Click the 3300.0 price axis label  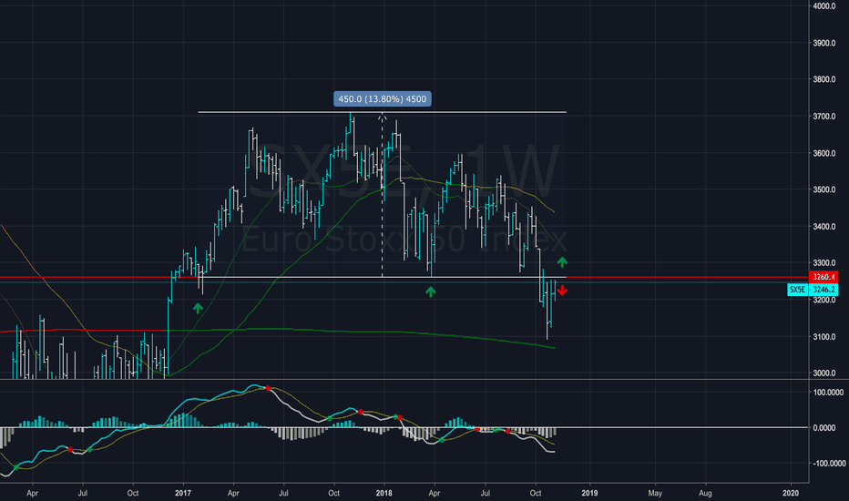point(824,262)
